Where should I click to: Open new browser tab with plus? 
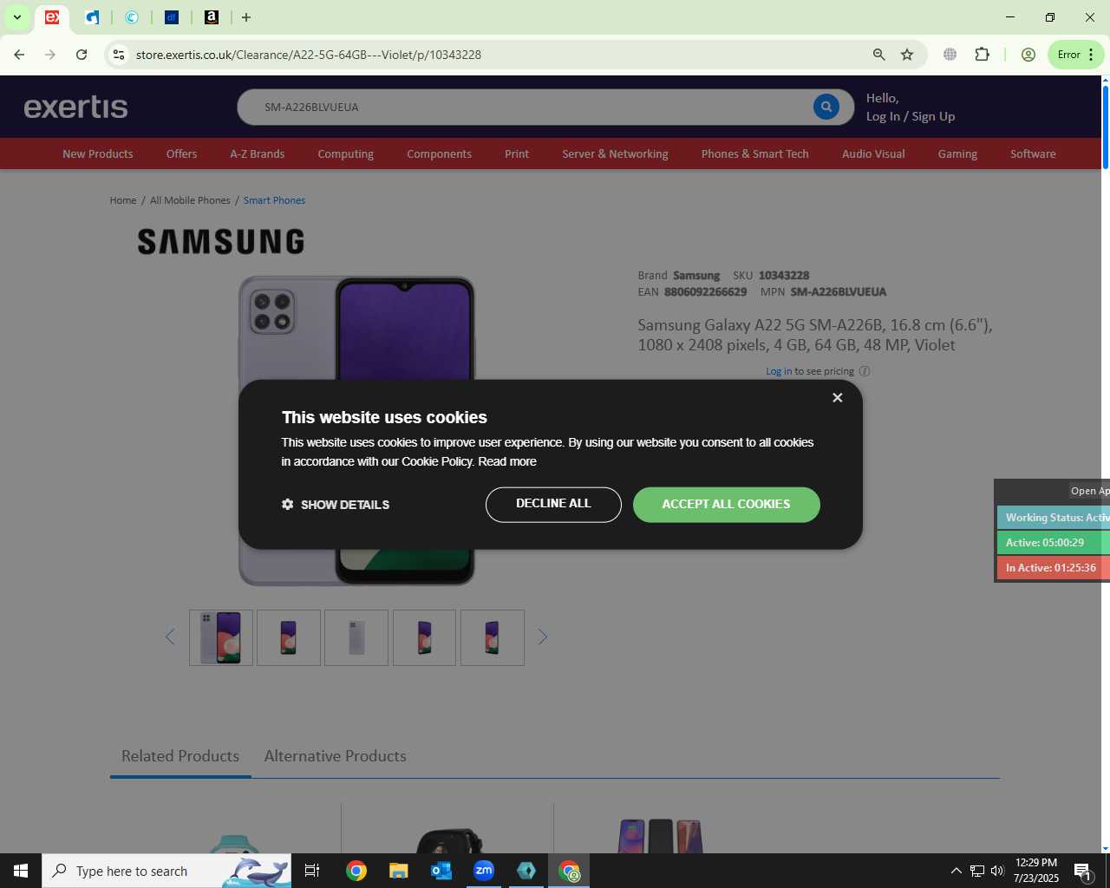pyautogui.click(x=246, y=17)
